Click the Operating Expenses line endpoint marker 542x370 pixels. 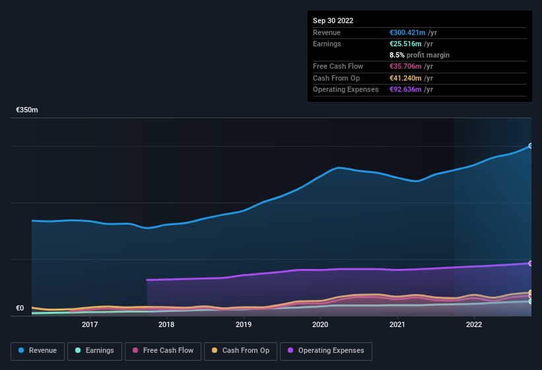coord(531,263)
